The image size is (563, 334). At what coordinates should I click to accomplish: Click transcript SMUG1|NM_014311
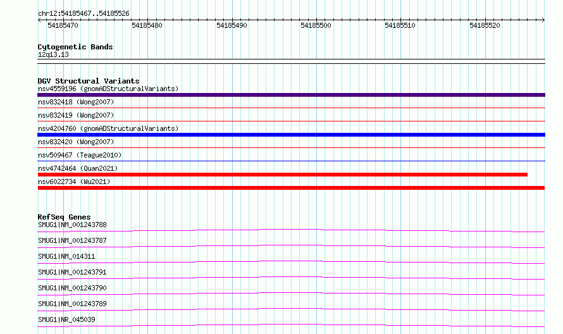(x=66, y=256)
